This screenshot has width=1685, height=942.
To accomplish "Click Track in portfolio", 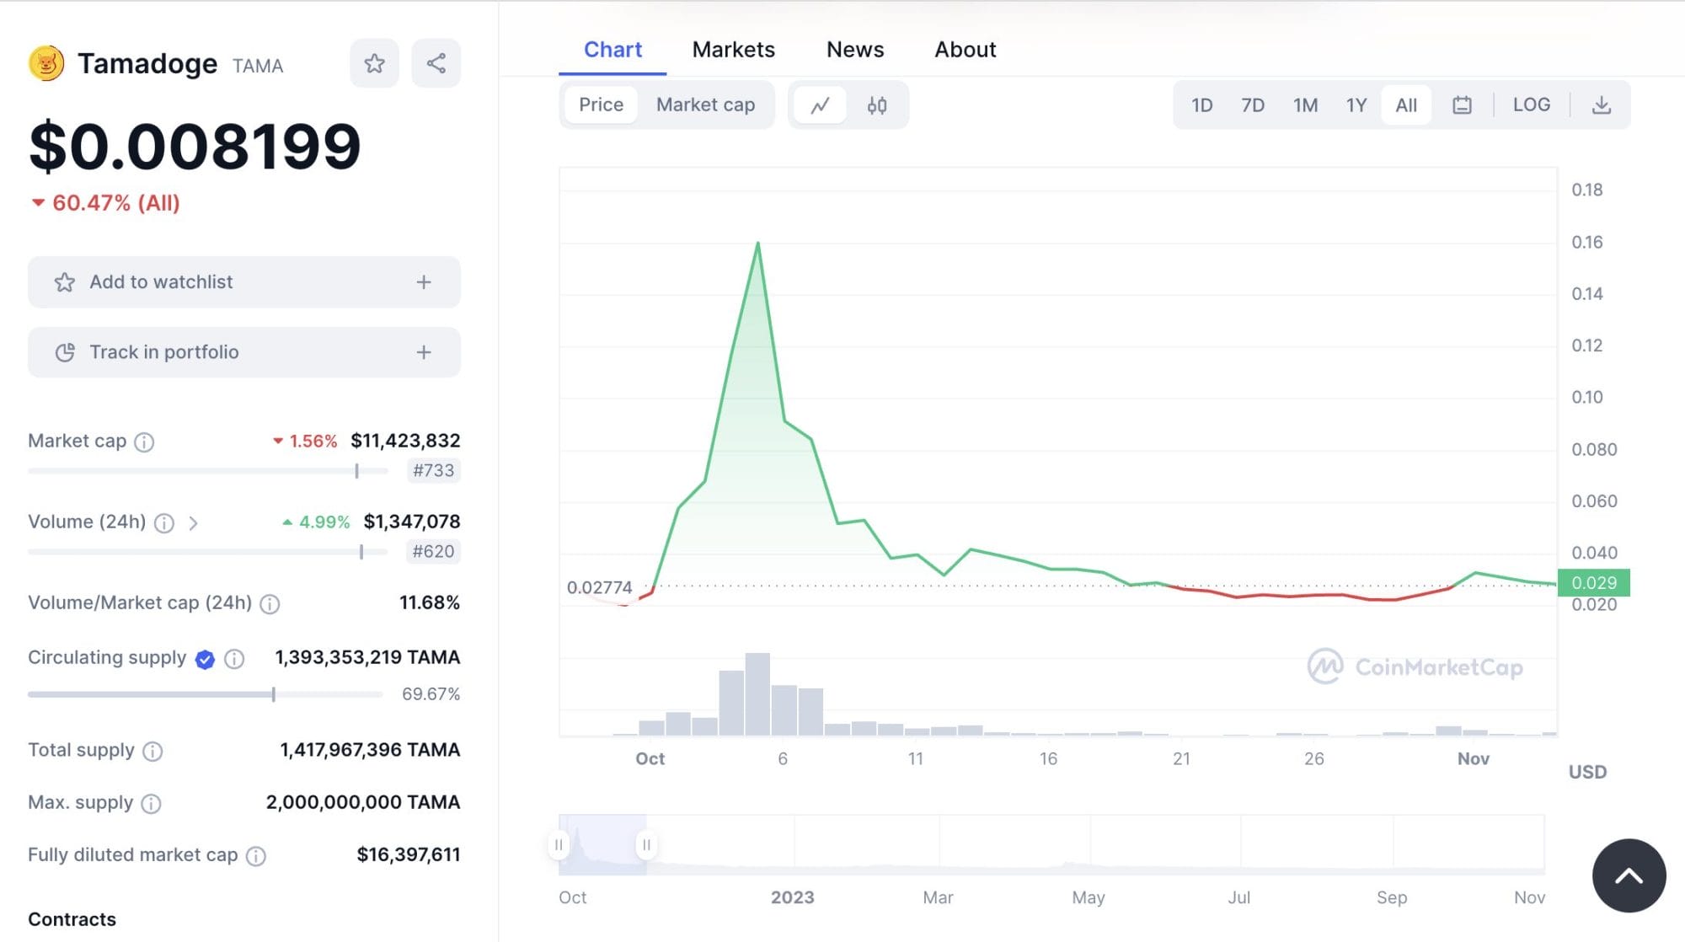I will (x=243, y=352).
